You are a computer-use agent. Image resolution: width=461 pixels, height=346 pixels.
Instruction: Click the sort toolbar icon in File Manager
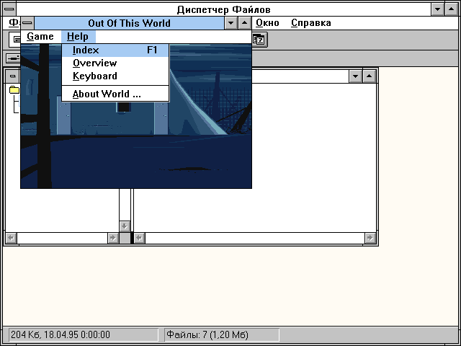[x=259, y=40]
